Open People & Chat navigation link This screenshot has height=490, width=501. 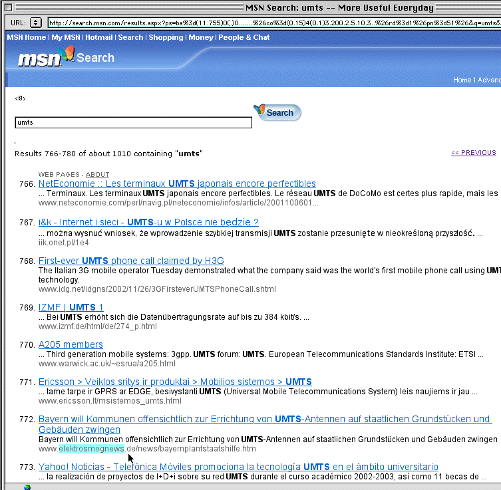244,37
